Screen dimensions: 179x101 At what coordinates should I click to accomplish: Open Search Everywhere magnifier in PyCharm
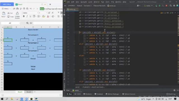pyautogui.click(x=171, y=6)
